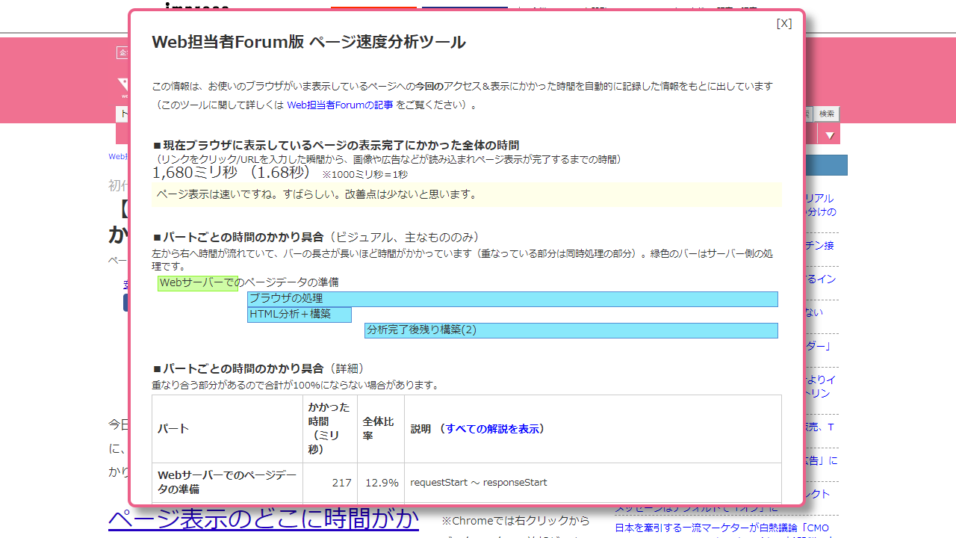Click requestStart ~ responseStart description cell
Image resolution: width=956 pixels, height=538 pixels.
(x=593, y=483)
